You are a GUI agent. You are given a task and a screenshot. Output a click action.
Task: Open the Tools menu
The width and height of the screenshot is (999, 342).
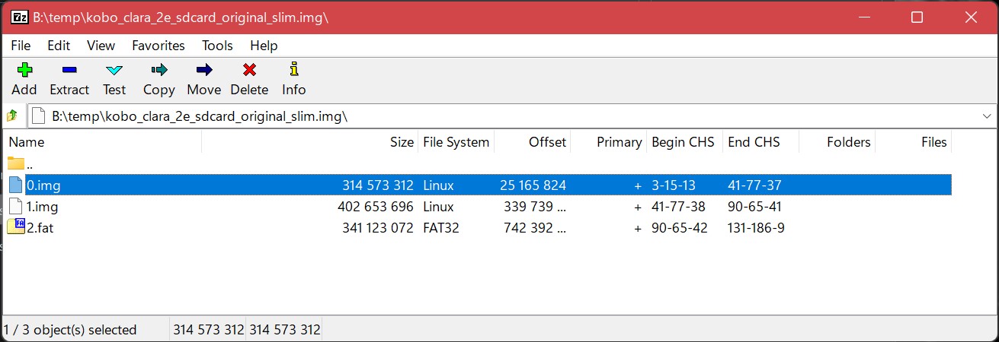(x=217, y=46)
